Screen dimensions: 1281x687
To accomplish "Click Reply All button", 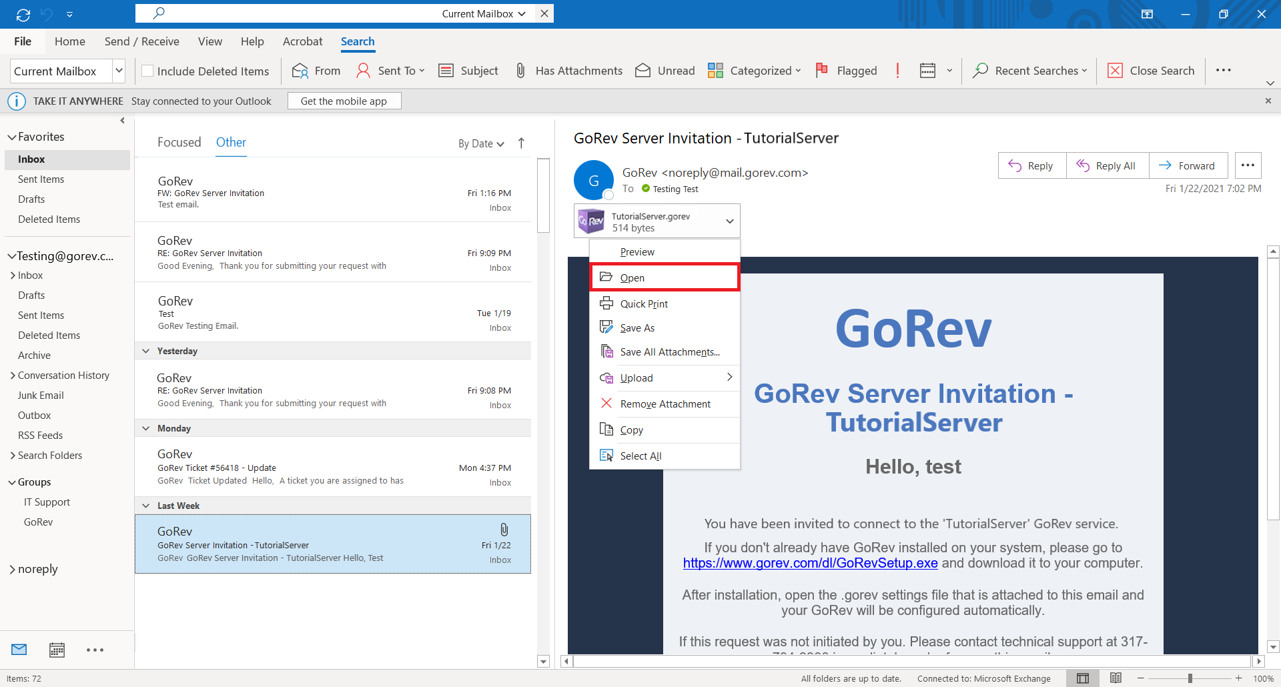I will point(1107,165).
